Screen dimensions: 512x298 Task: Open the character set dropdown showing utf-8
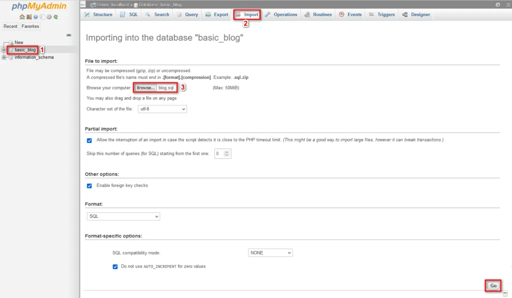pos(162,109)
